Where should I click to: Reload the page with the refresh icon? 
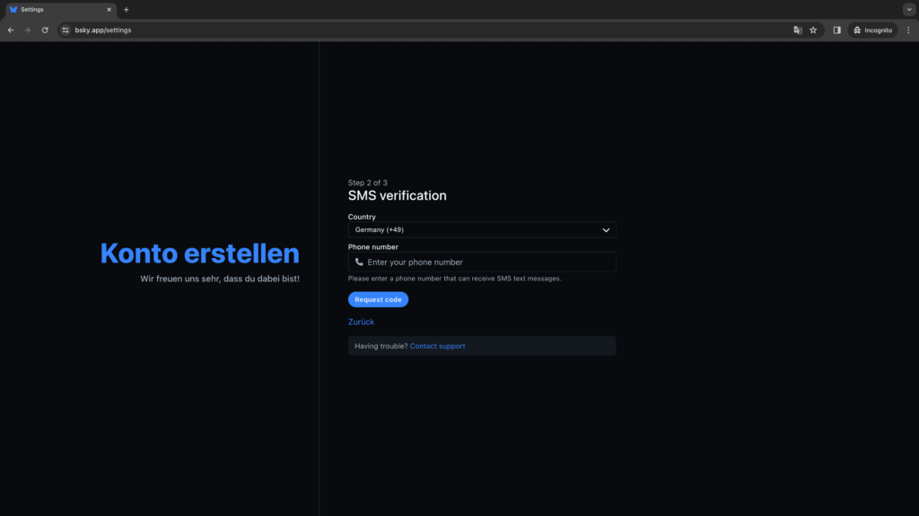tap(45, 30)
